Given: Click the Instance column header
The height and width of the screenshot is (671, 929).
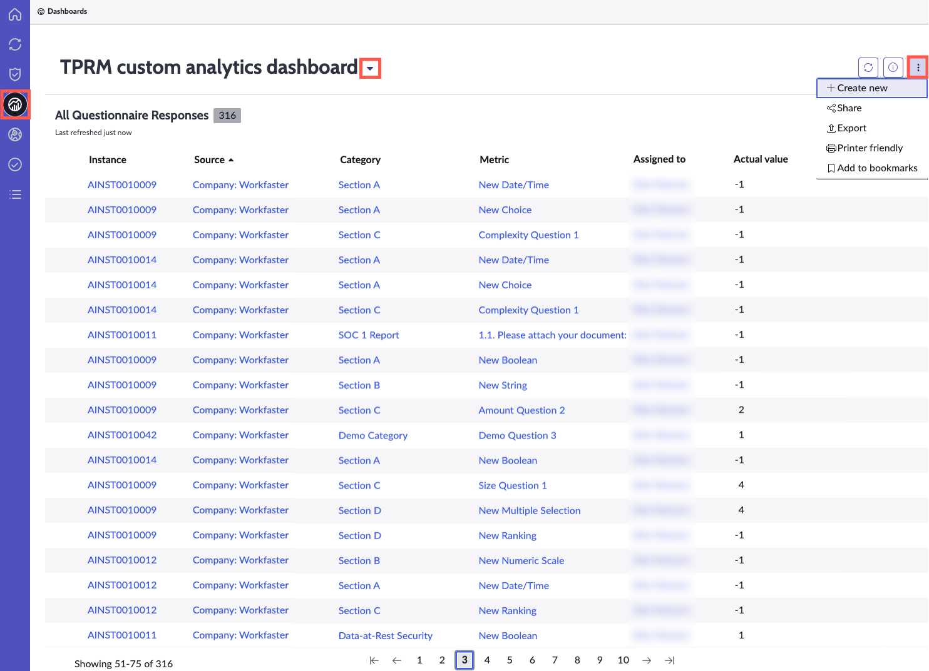Looking at the screenshot, I should click(108, 160).
